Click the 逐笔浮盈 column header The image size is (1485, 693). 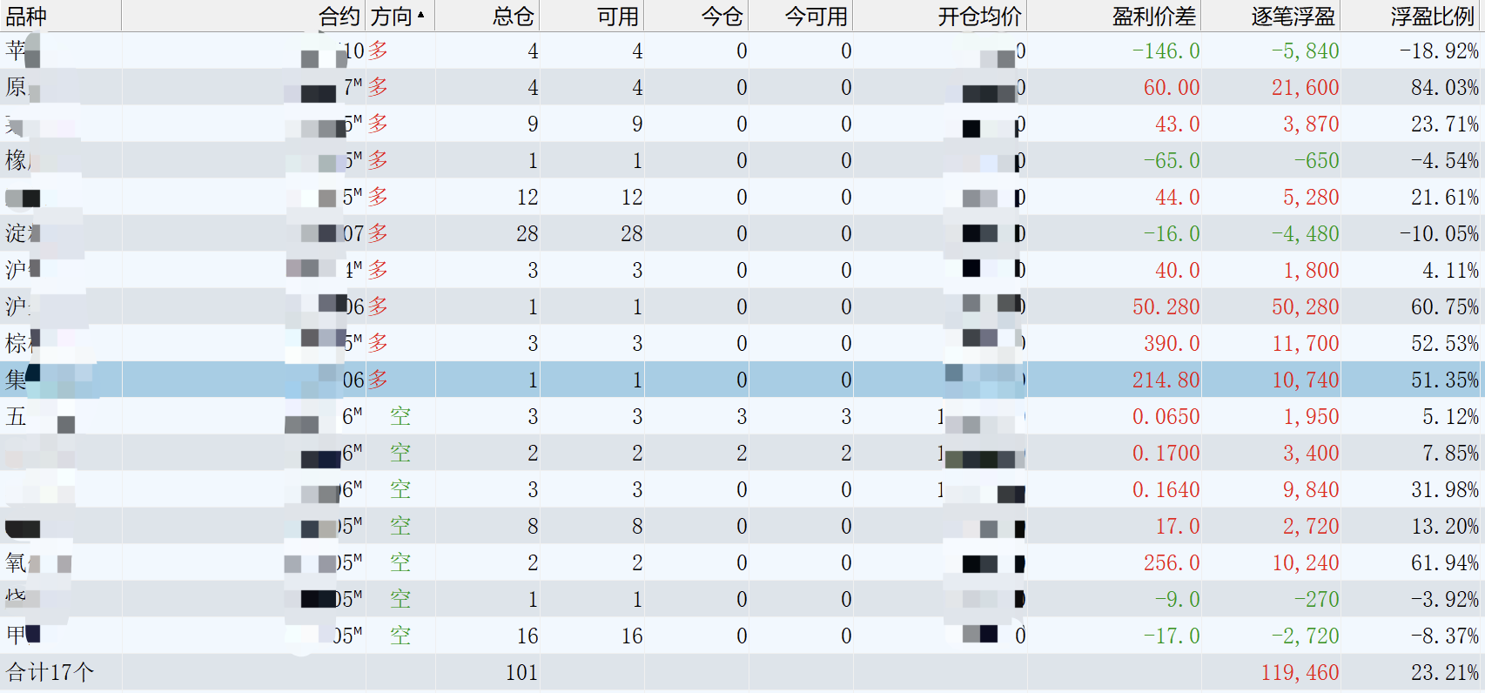[1293, 17]
